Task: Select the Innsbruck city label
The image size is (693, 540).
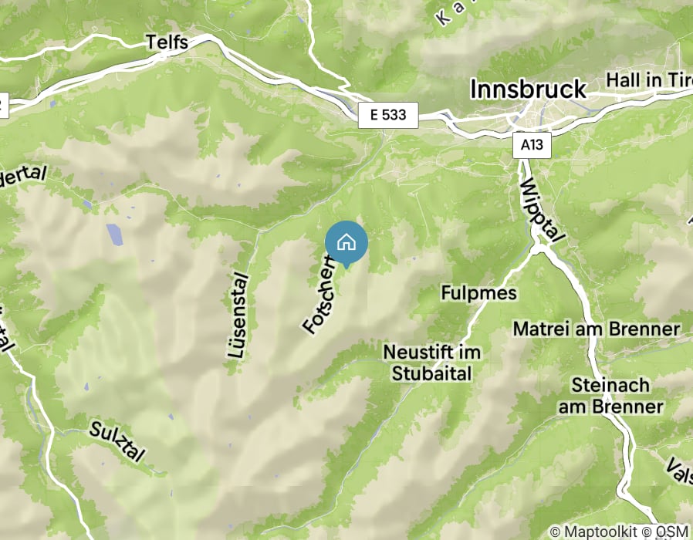Action: (x=528, y=89)
